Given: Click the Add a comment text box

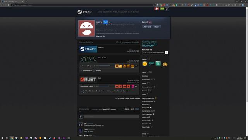Looking at the screenshot, I should coord(111,117).
